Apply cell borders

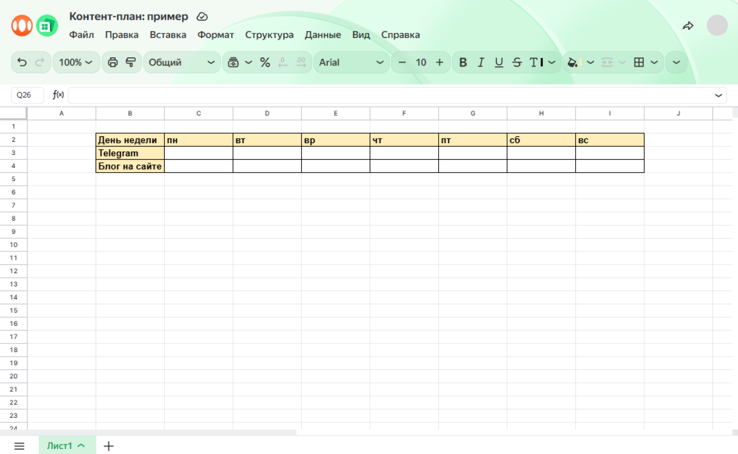coord(639,62)
